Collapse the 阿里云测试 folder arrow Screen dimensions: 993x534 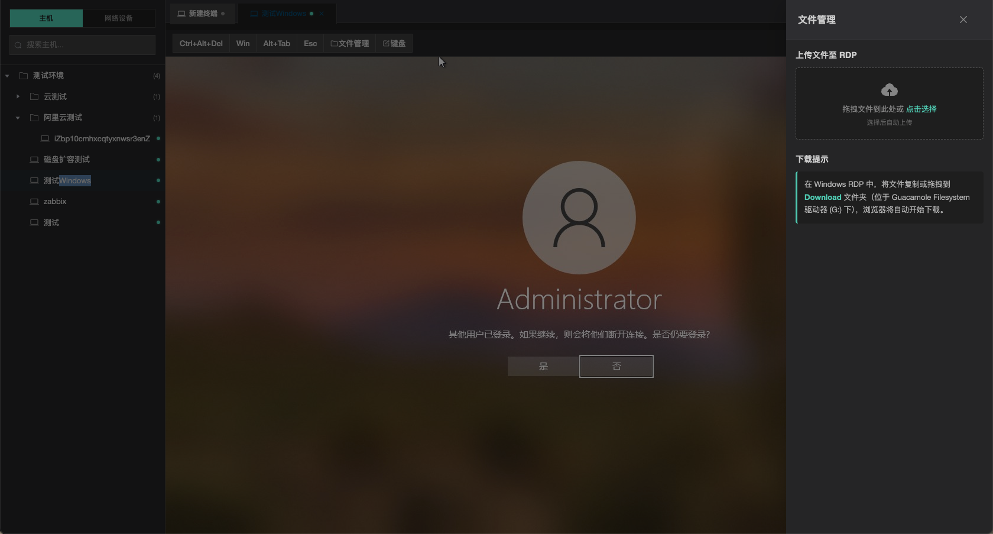[x=18, y=118]
